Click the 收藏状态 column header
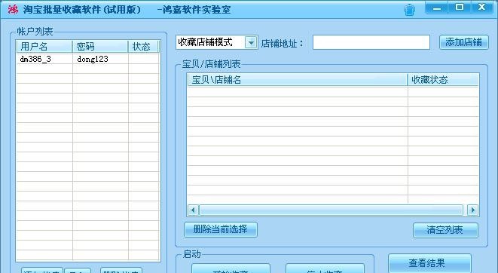 (x=443, y=80)
